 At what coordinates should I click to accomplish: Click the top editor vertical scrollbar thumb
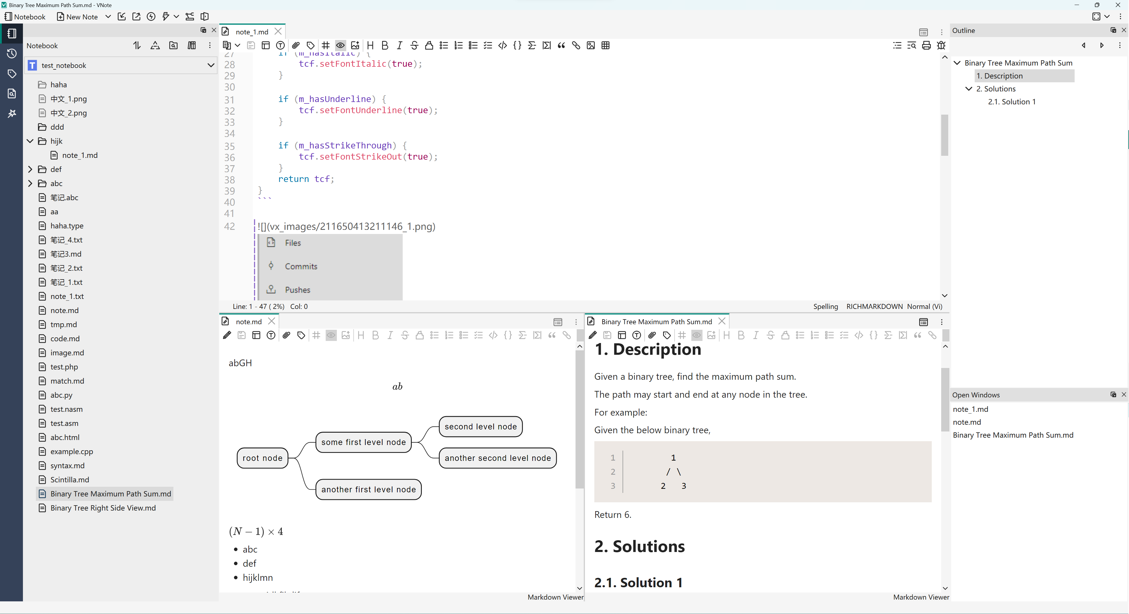coord(944,135)
